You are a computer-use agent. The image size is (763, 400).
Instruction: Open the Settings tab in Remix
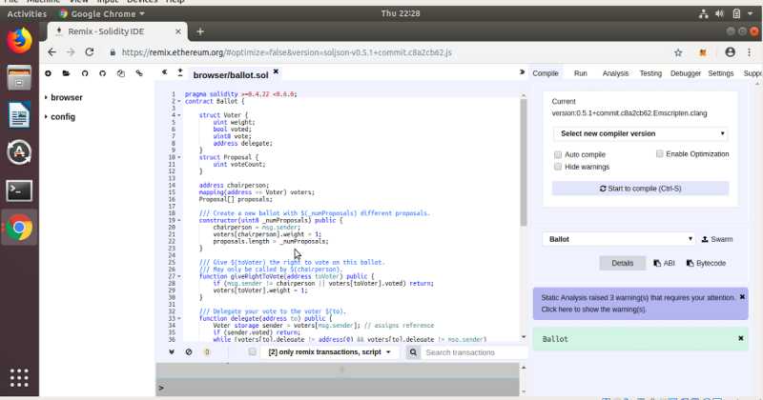pos(721,73)
